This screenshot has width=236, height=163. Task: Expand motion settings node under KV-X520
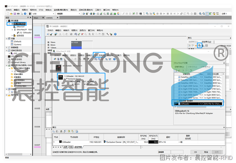[x=12, y=35]
